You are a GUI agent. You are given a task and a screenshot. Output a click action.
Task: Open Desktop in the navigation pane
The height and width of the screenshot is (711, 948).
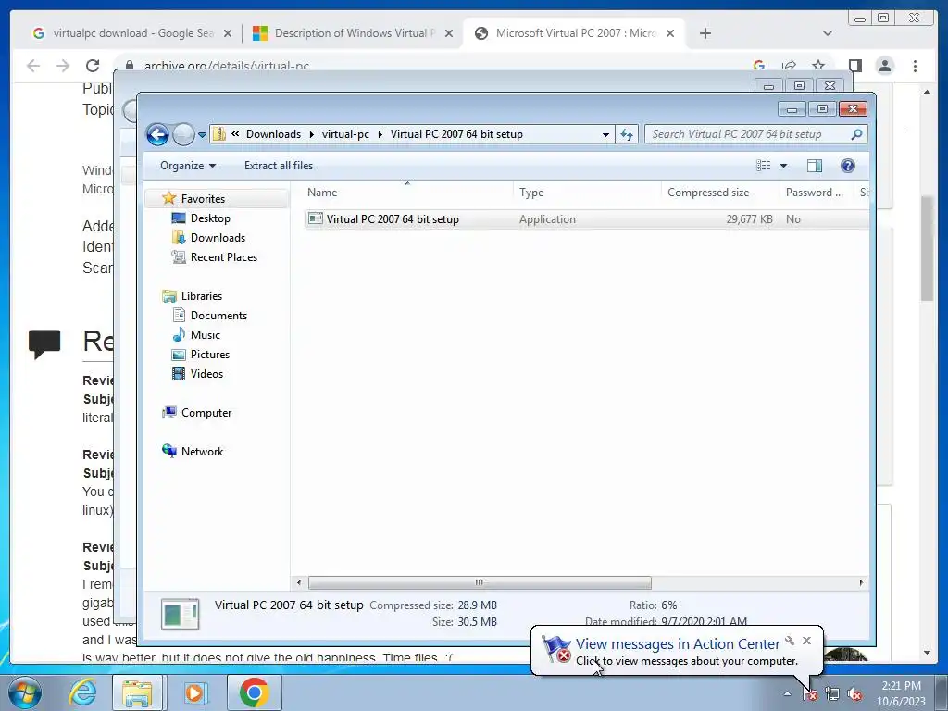210,218
